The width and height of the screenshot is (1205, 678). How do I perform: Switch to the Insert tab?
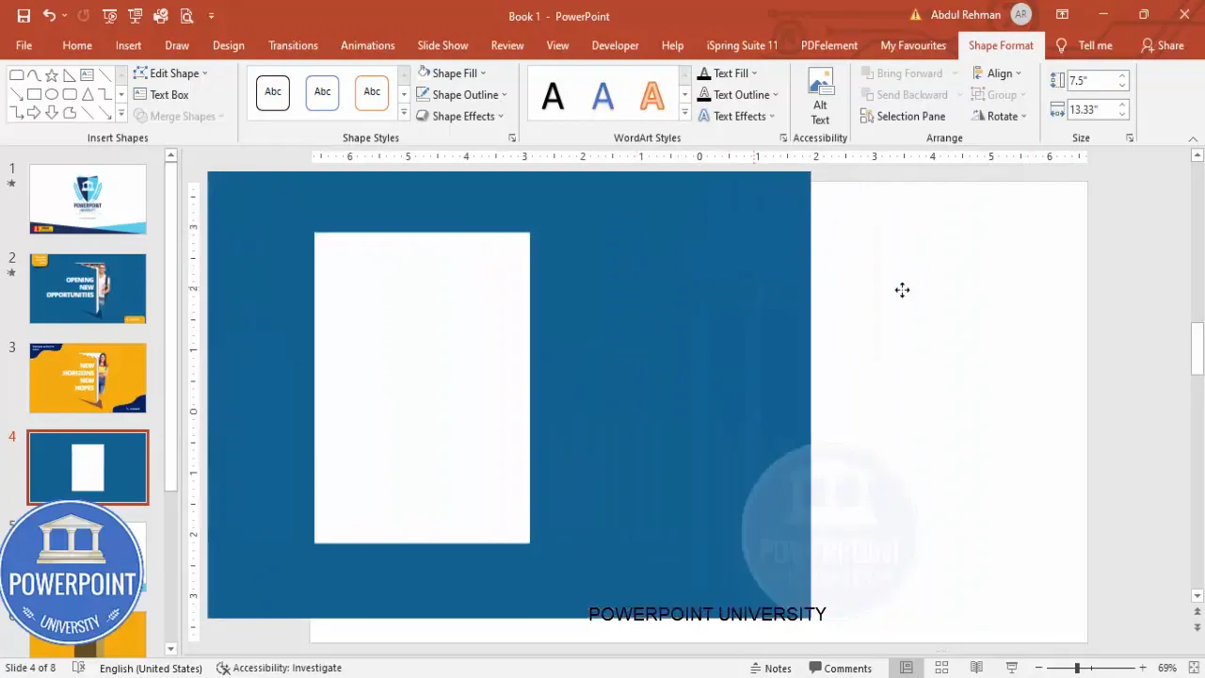pyautogui.click(x=129, y=45)
